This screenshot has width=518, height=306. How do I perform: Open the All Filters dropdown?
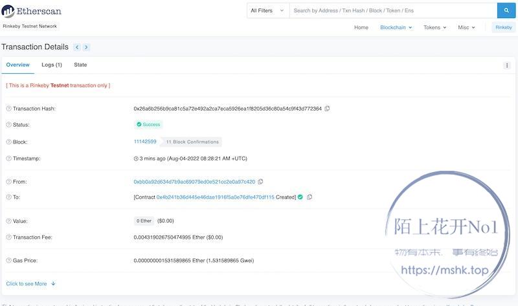click(x=265, y=10)
